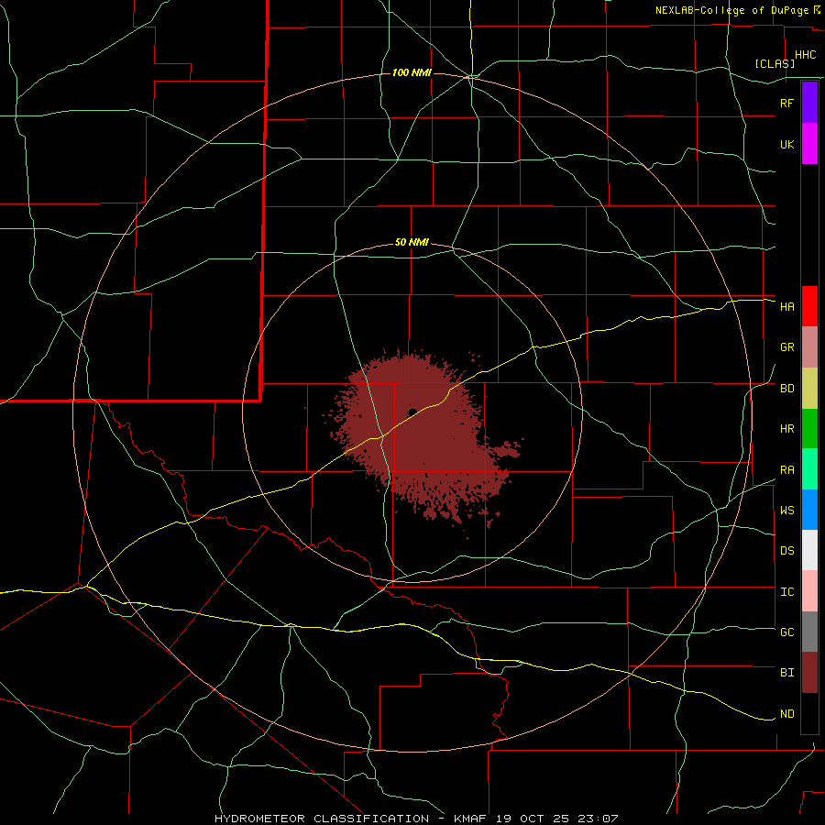Click the HA red color swatch
Screen dimensions: 825x825
809,306
